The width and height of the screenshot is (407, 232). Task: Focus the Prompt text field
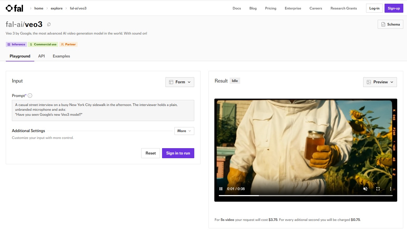point(103,110)
